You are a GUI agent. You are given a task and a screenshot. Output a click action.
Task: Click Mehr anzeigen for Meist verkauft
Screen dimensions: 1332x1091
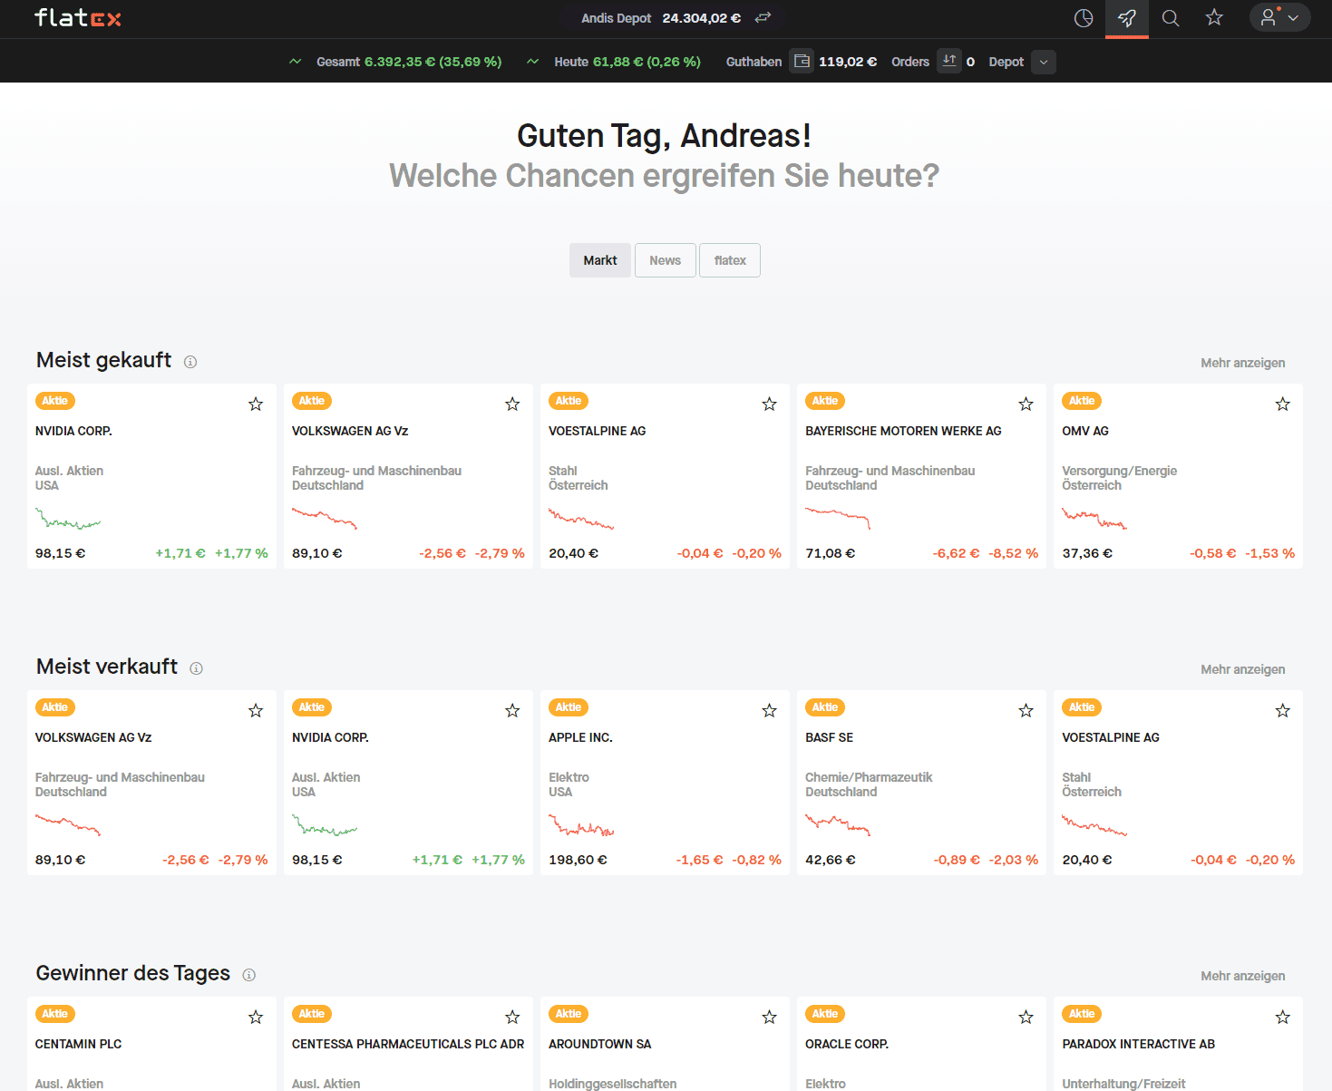pos(1243,669)
